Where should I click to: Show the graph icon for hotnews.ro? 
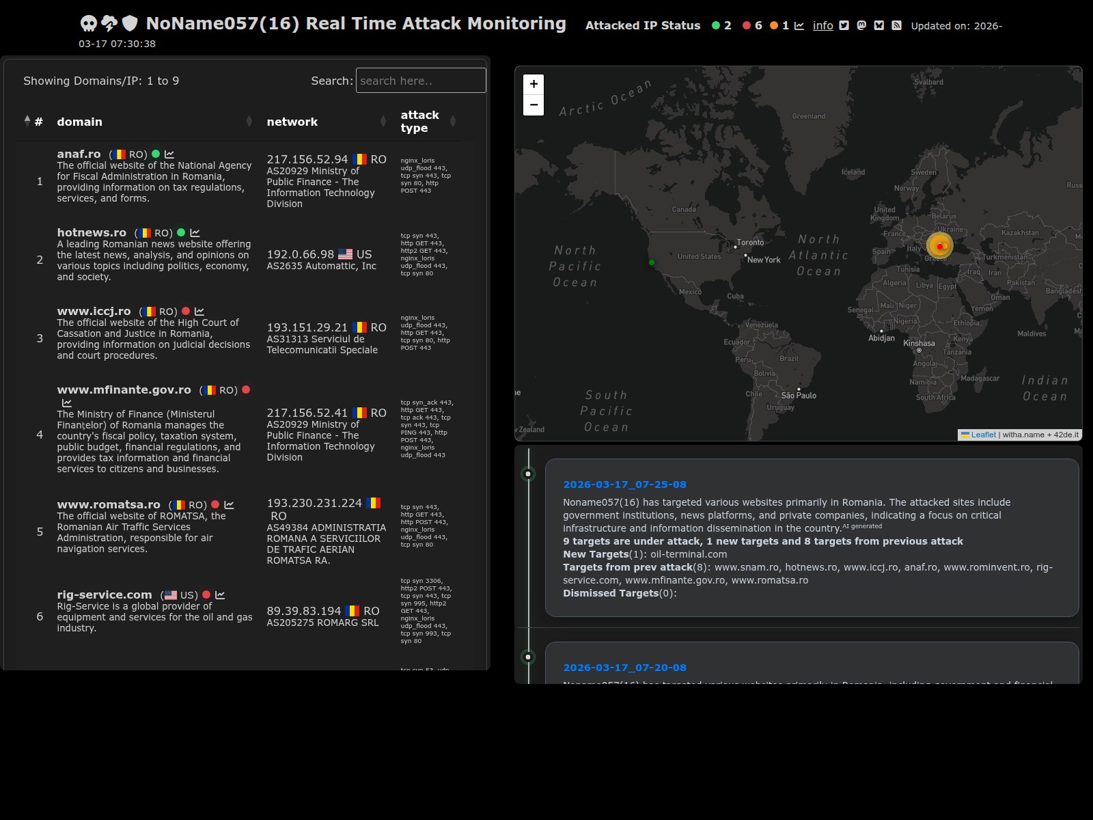tap(195, 233)
